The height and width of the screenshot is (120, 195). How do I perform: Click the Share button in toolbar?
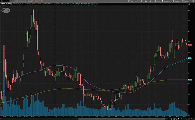131,1
